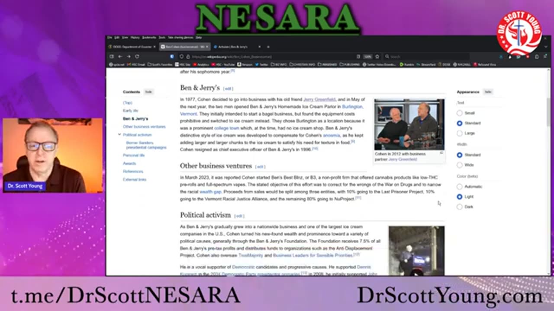Select Standard text size radio button
This screenshot has height=311, width=554.
[x=460, y=123]
